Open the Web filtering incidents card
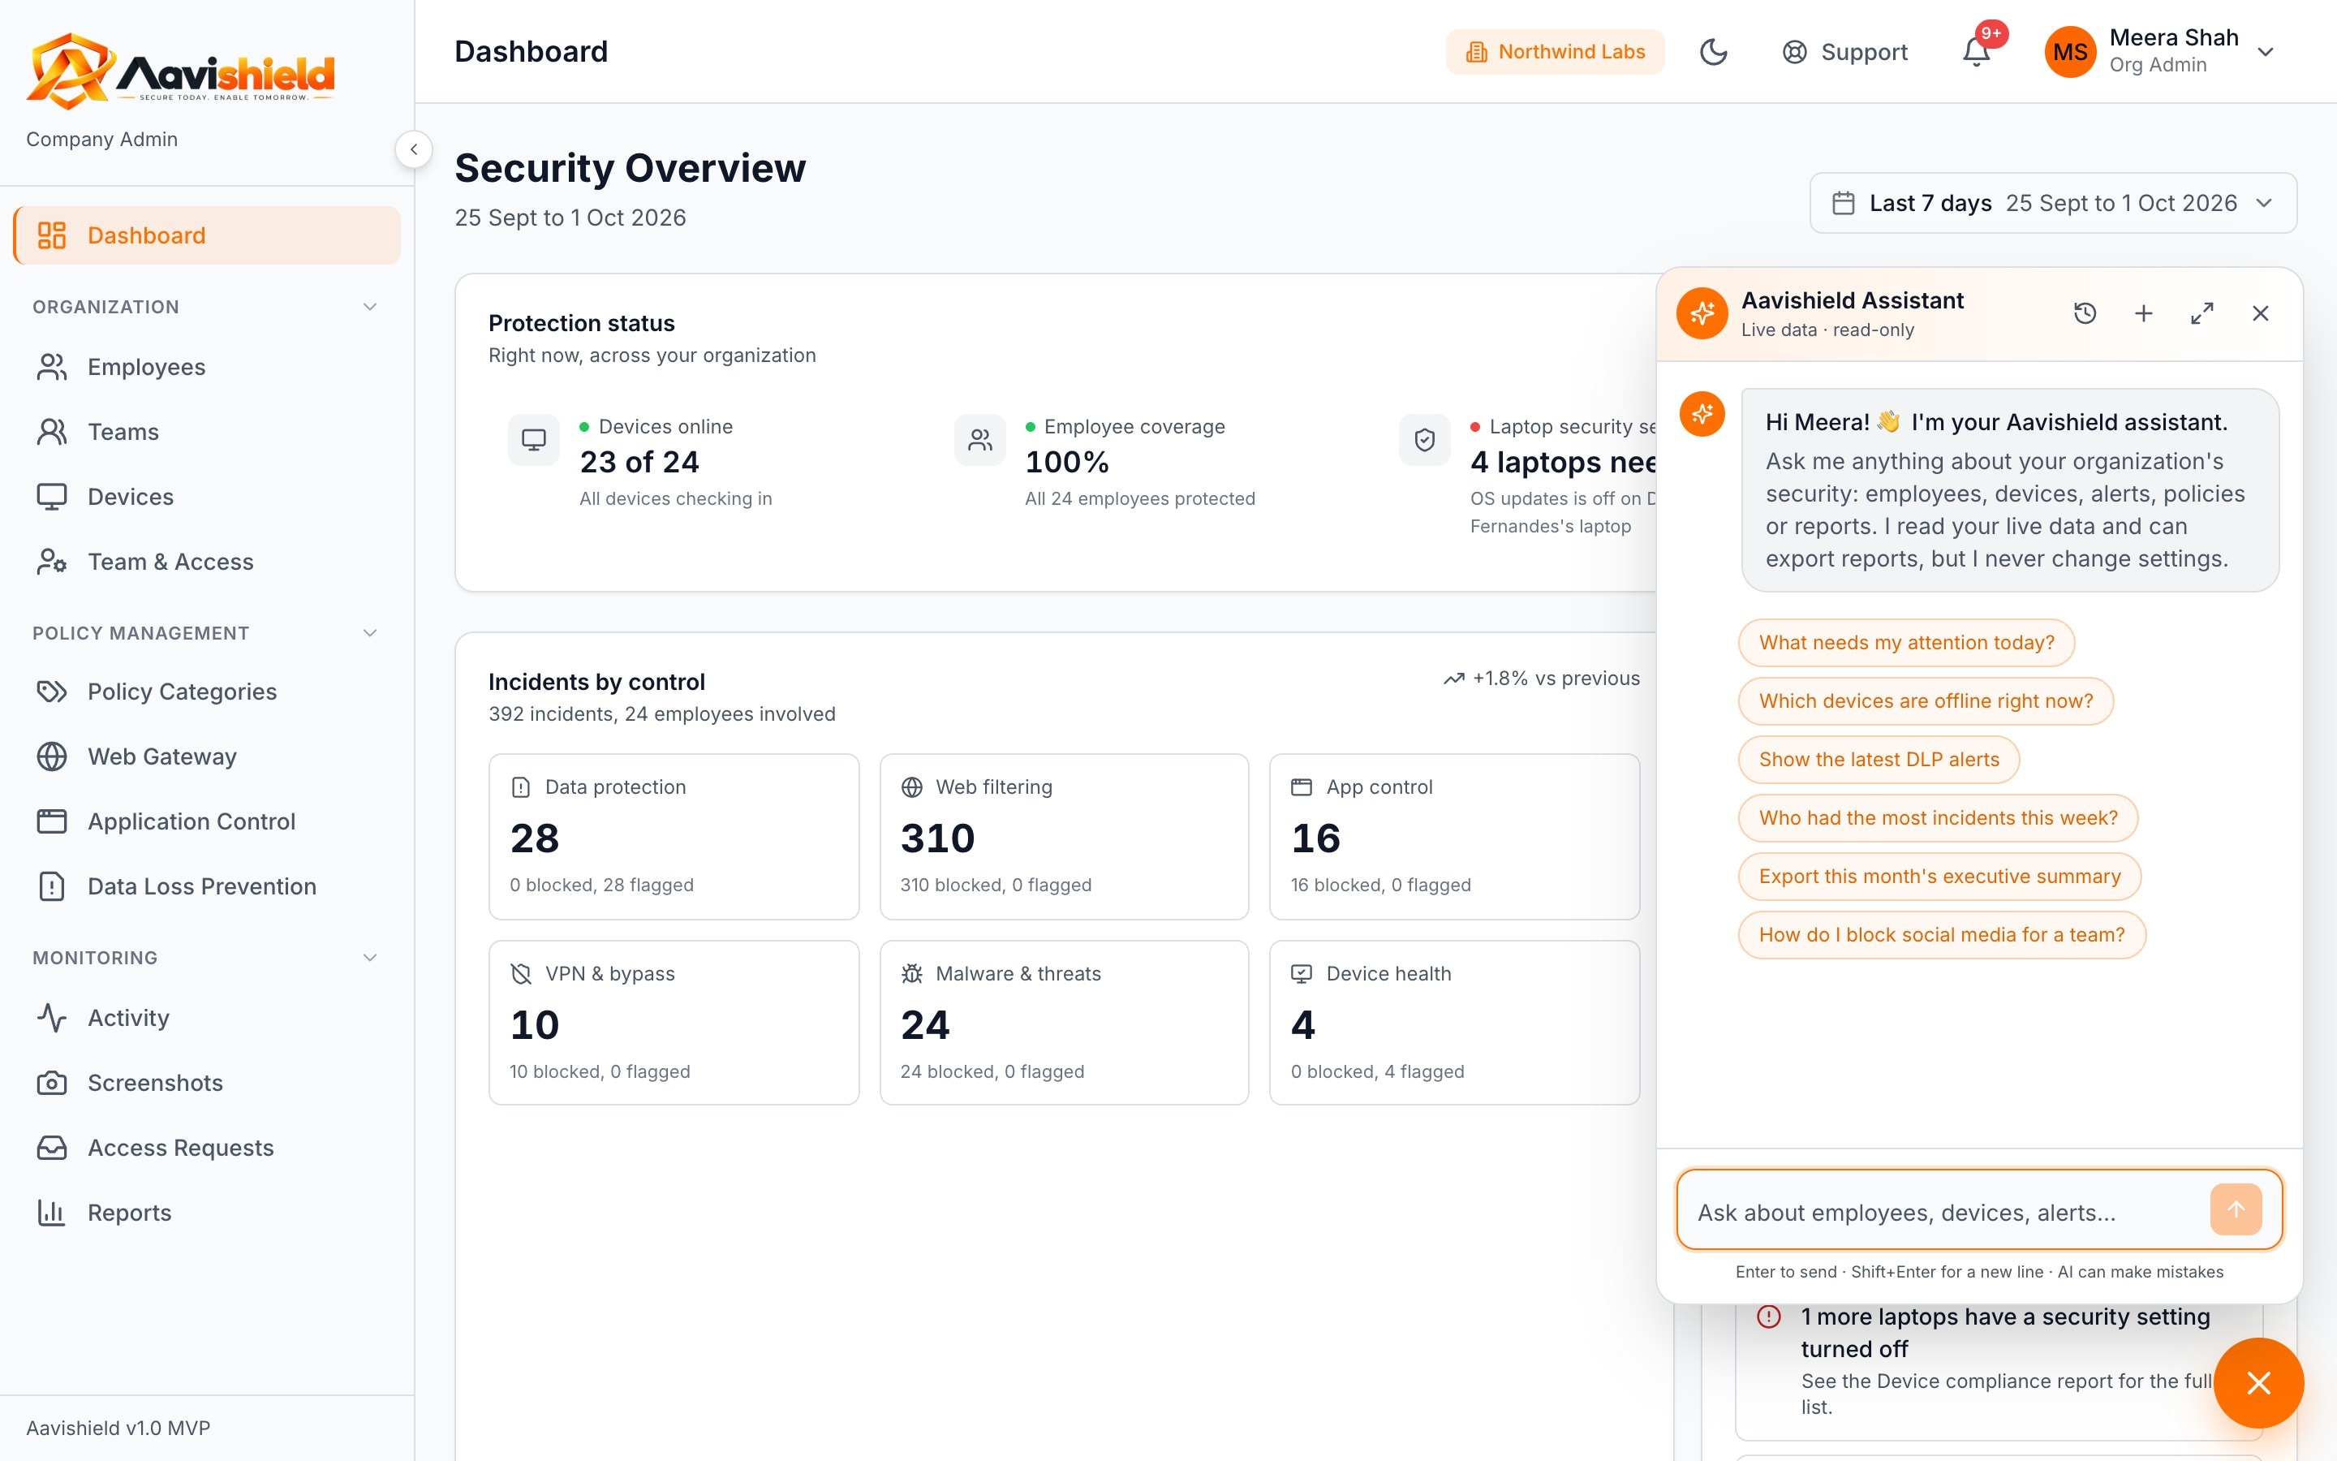This screenshot has height=1461, width=2337. point(1063,837)
